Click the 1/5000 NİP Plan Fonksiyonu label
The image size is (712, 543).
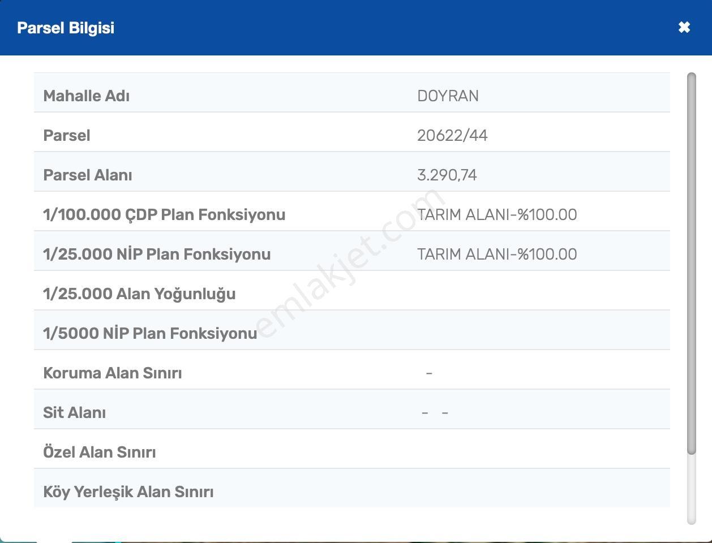click(150, 333)
